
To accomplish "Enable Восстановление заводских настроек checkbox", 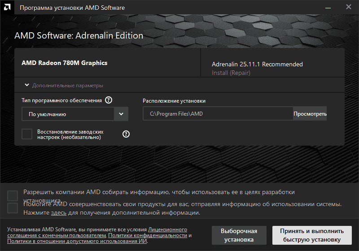I will 27,134.
